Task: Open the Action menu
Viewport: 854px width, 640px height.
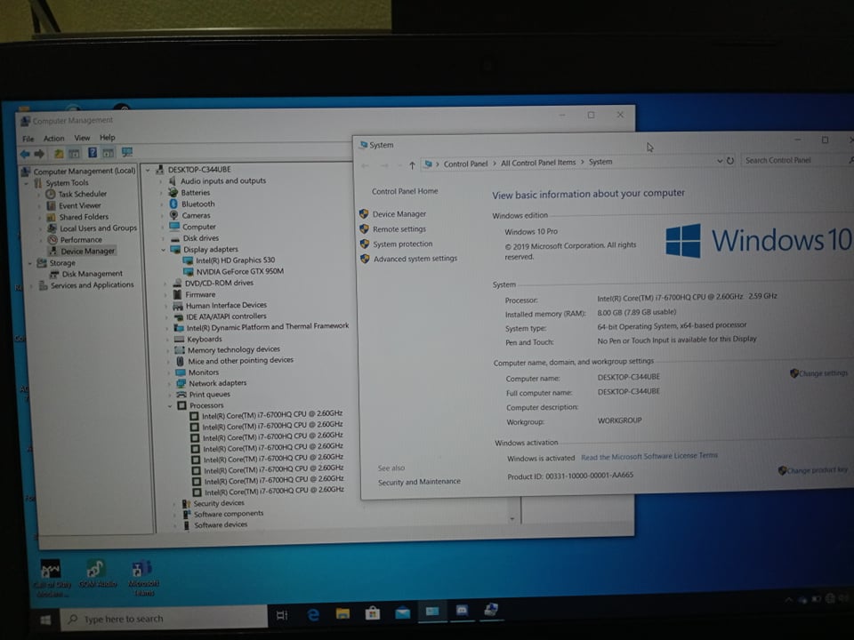Action: pos(54,139)
